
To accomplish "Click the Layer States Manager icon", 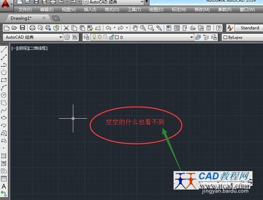I will click(214, 37).
